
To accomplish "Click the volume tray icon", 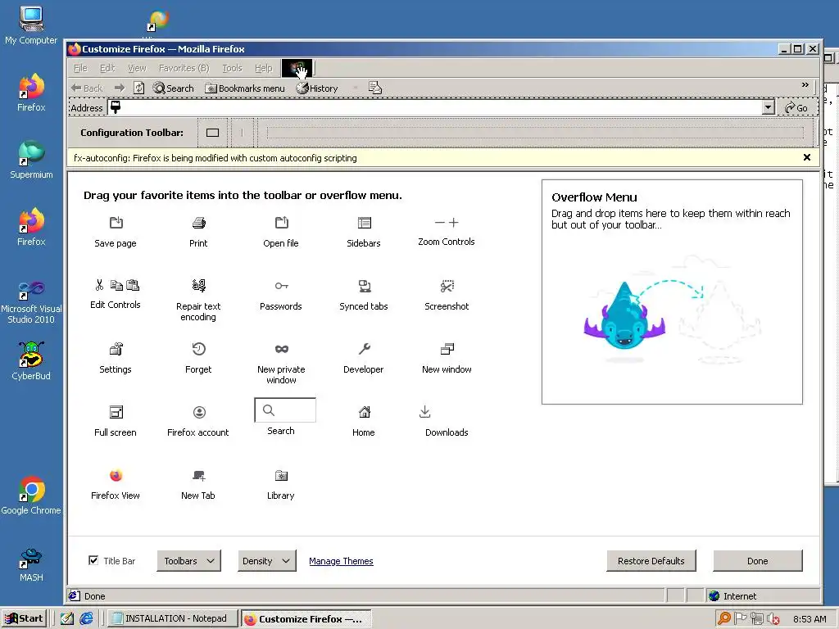I will [x=773, y=618].
